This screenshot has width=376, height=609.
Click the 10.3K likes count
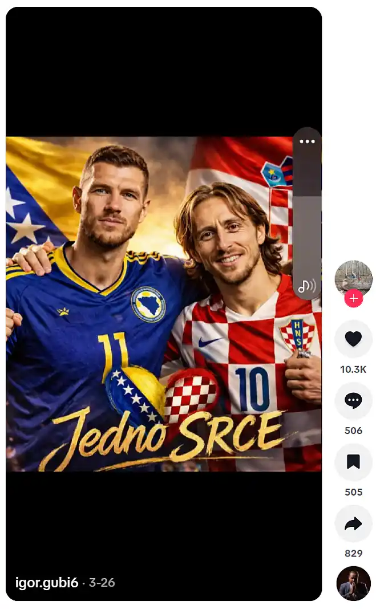tap(353, 370)
